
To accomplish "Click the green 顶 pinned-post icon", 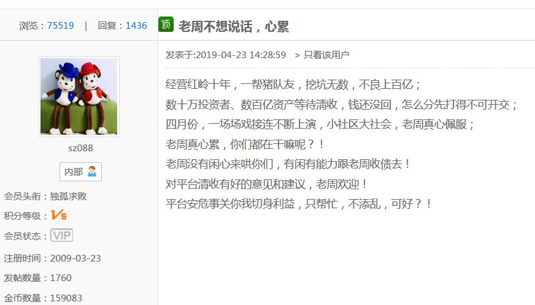I will point(166,24).
